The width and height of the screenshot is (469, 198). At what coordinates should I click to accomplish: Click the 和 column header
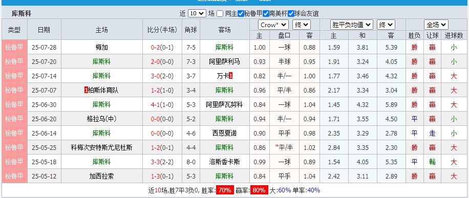(x=363, y=36)
